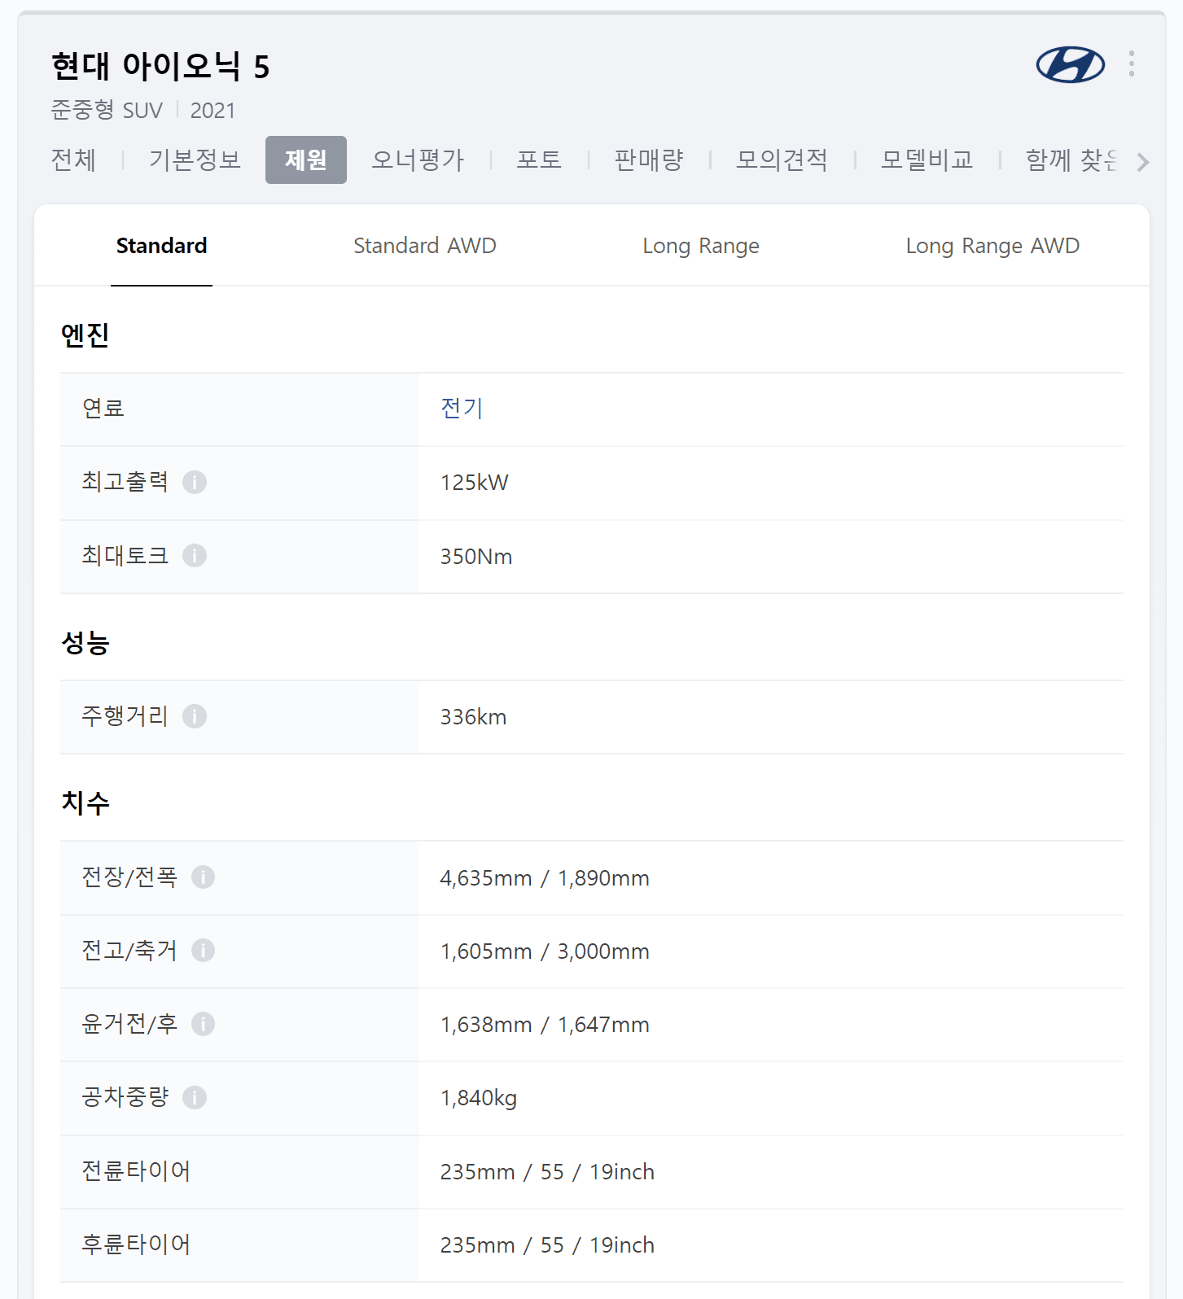
Task: Go to the 판매량 tab
Action: tap(649, 160)
